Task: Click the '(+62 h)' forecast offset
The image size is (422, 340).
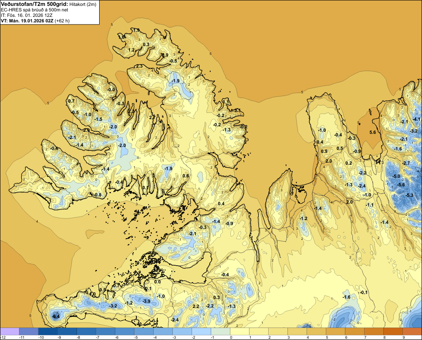Action: click(x=62, y=21)
